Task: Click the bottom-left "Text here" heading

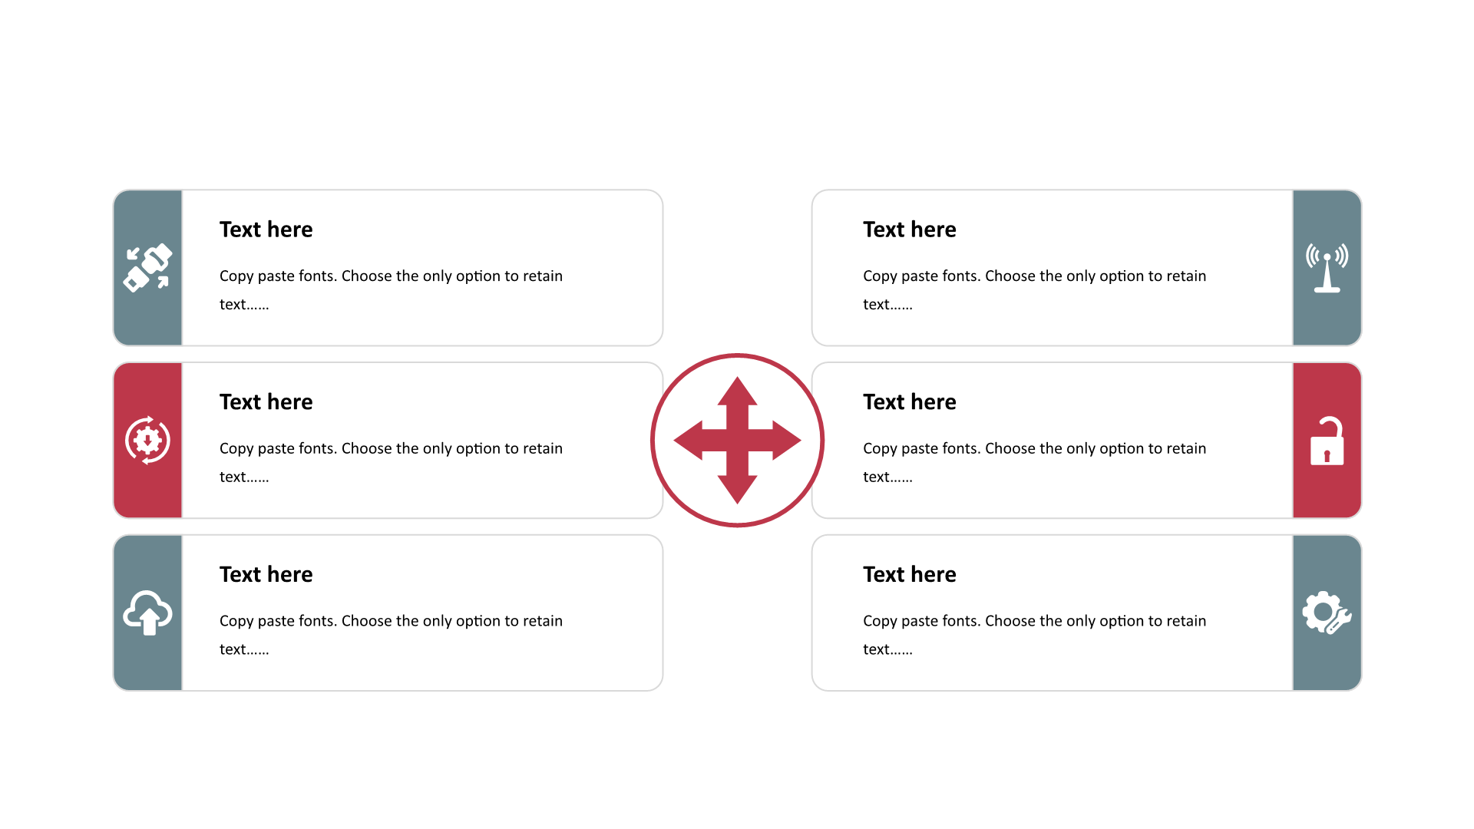Action: 266,575
